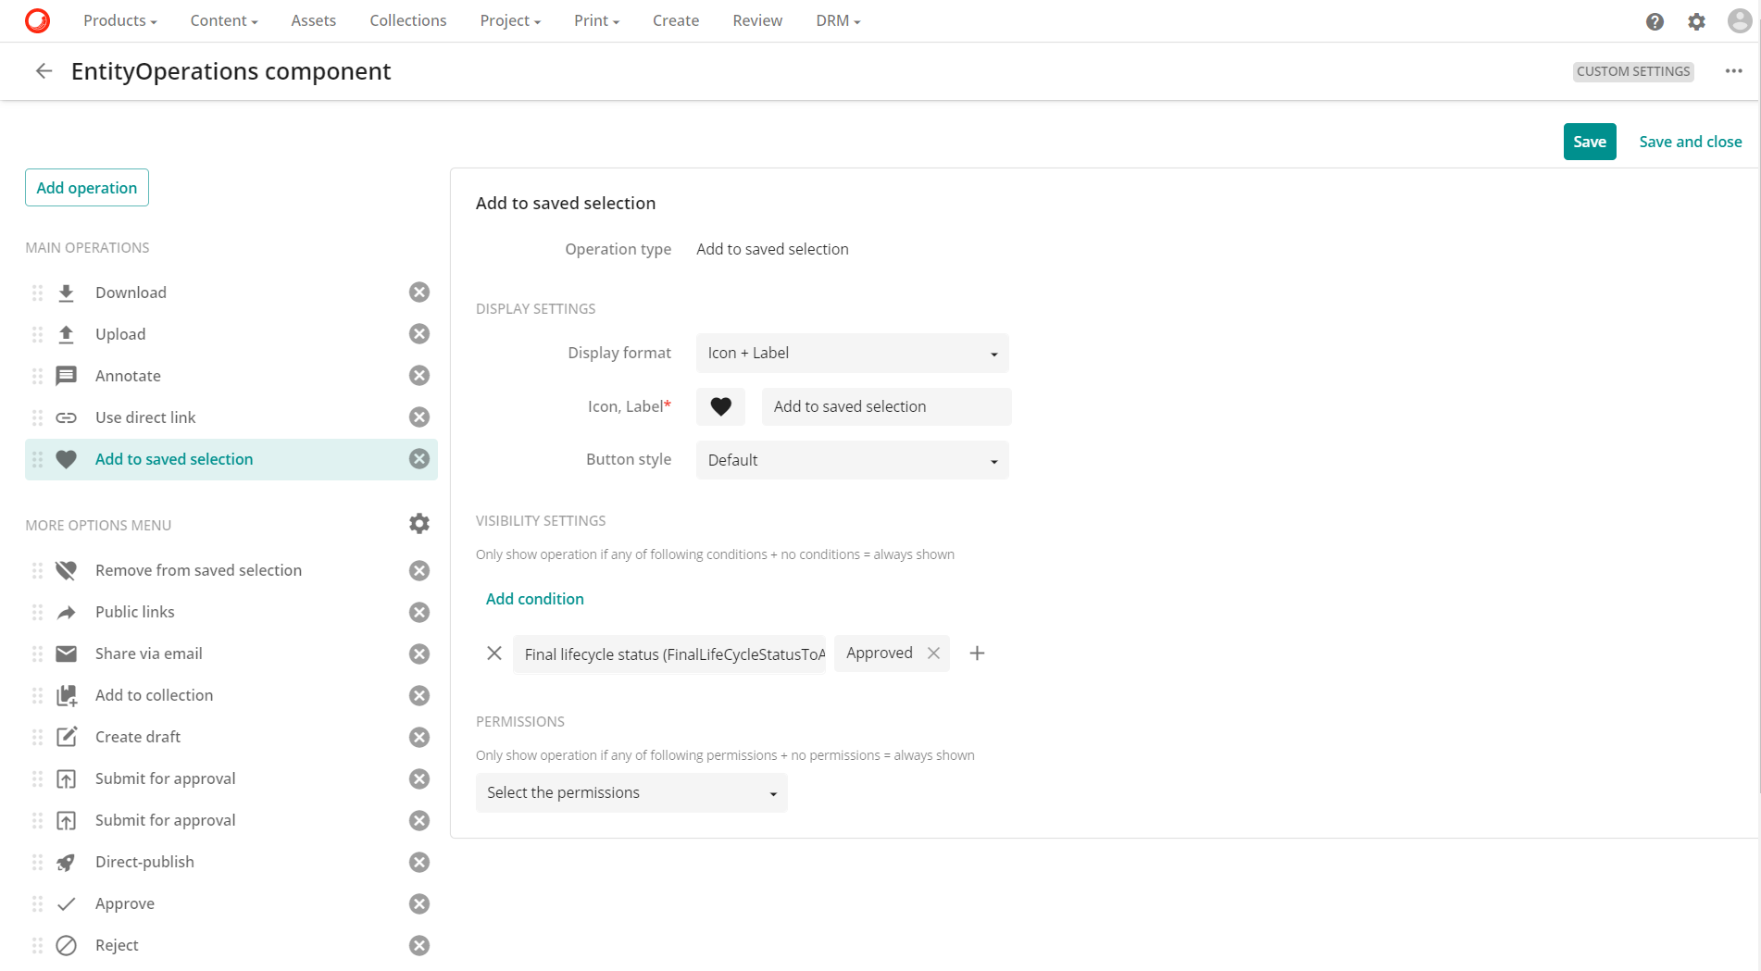Select the Share via email operation
The height and width of the screenshot is (971, 1761).
pyautogui.click(x=148, y=654)
